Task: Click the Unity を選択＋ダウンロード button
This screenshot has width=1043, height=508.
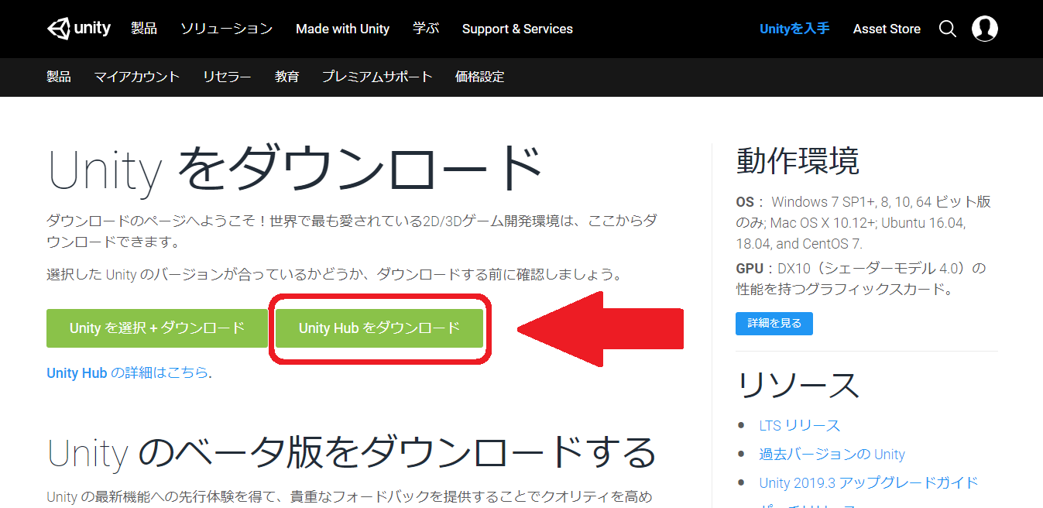Action: [x=157, y=328]
